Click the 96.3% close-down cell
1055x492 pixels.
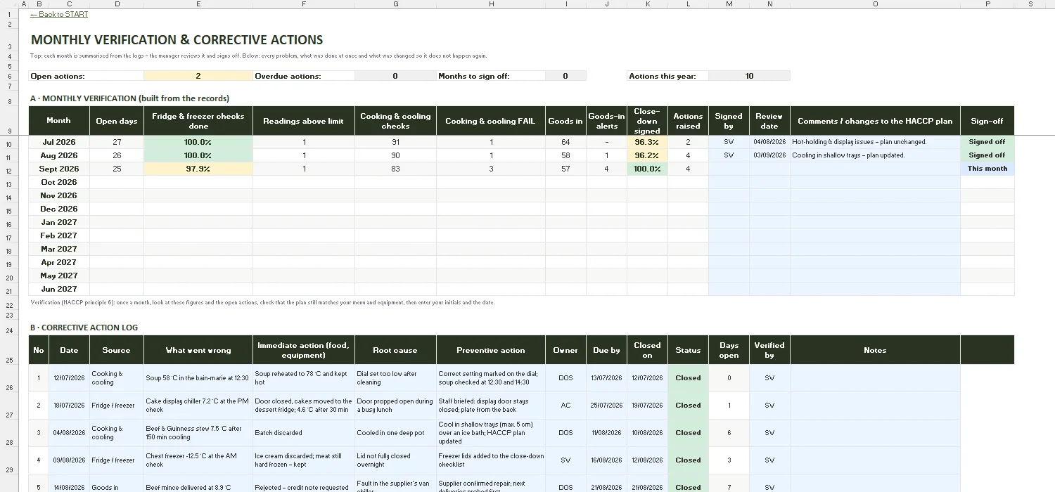coord(647,142)
